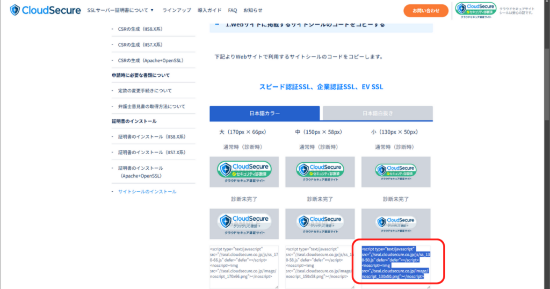Select 申請時に必要な書類について sidebar heading
Screen dimensions: 550x289
tap(141, 75)
